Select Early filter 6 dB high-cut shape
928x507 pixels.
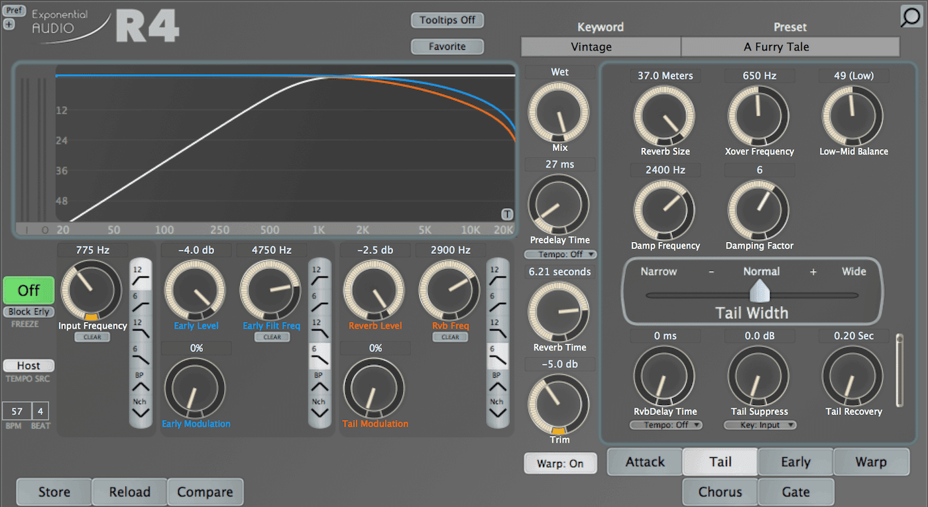319,357
